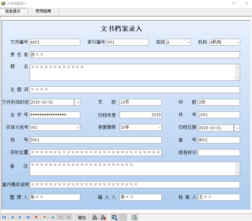Click the 备注 scrollbar up arrow
This screenshot has height=221, width=252.
(237, 165)
